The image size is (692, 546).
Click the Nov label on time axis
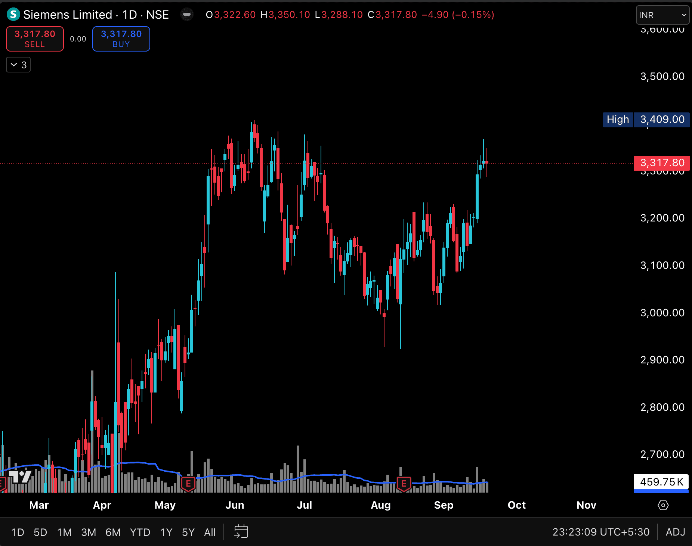tap(586, 505)
